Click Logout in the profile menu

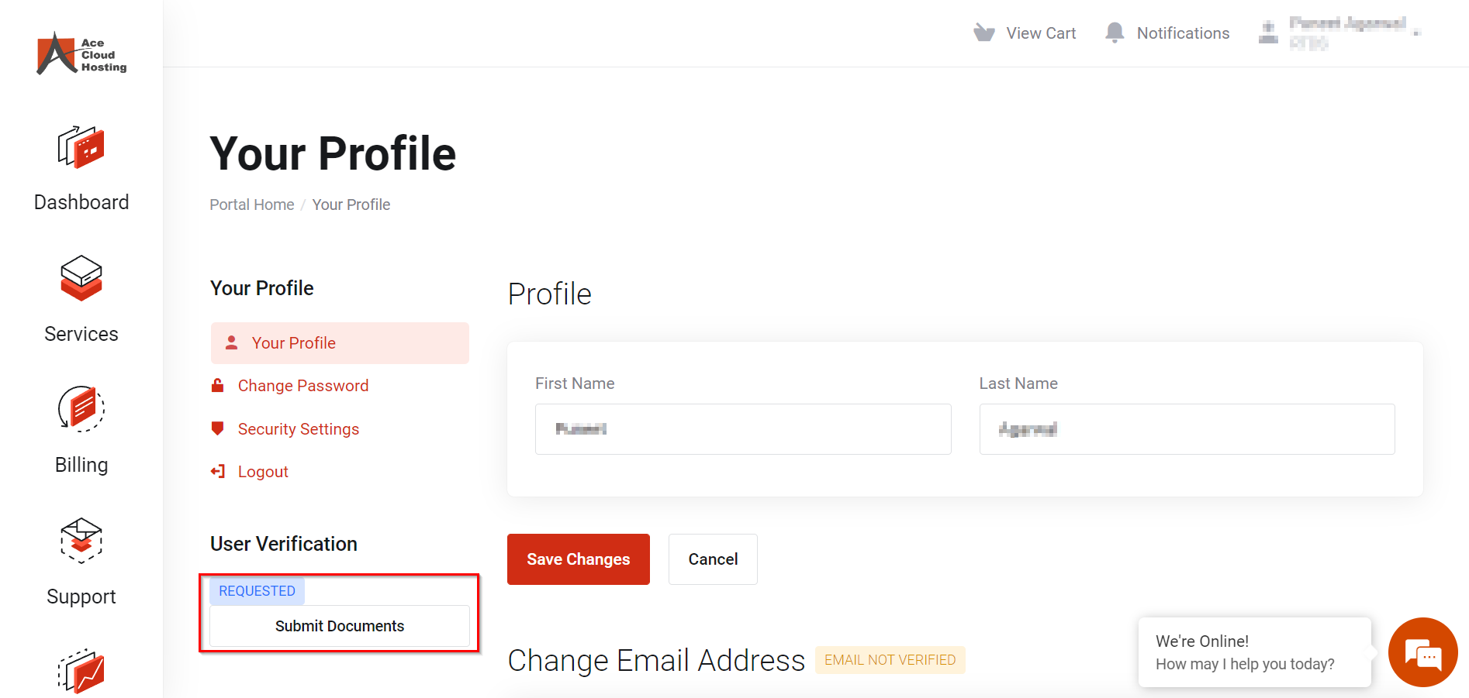pos(263,472)
